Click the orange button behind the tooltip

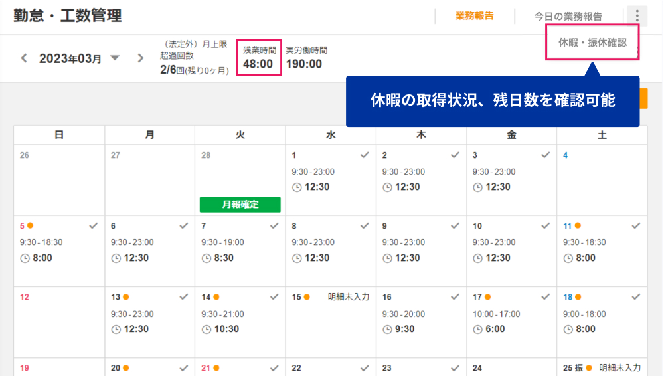(643, 98)
